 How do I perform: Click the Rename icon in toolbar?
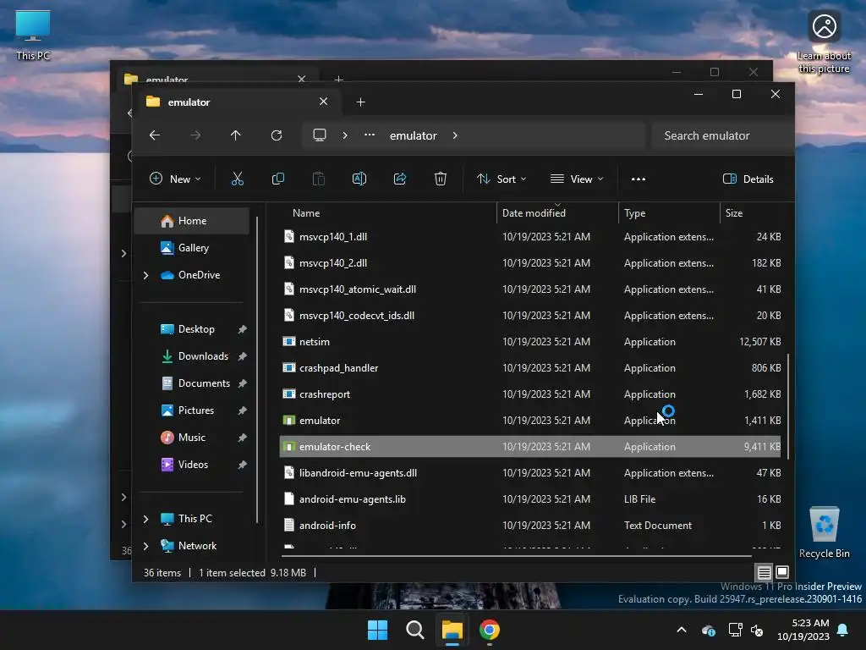click(x=359, y=179)
